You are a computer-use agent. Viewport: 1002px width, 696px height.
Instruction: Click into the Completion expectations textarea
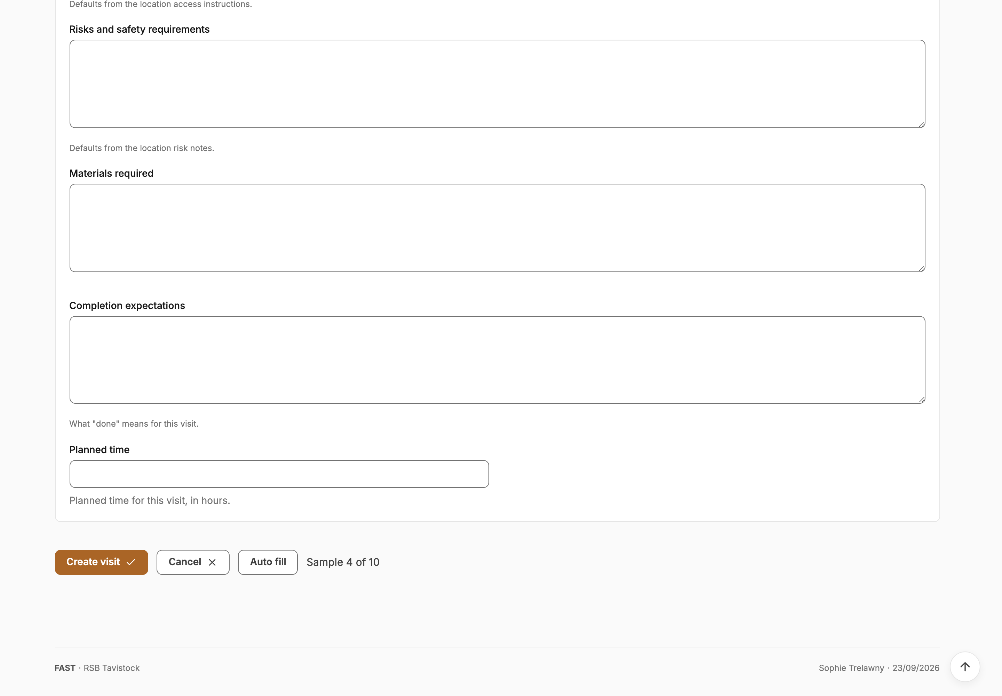(x=497, y=360)
